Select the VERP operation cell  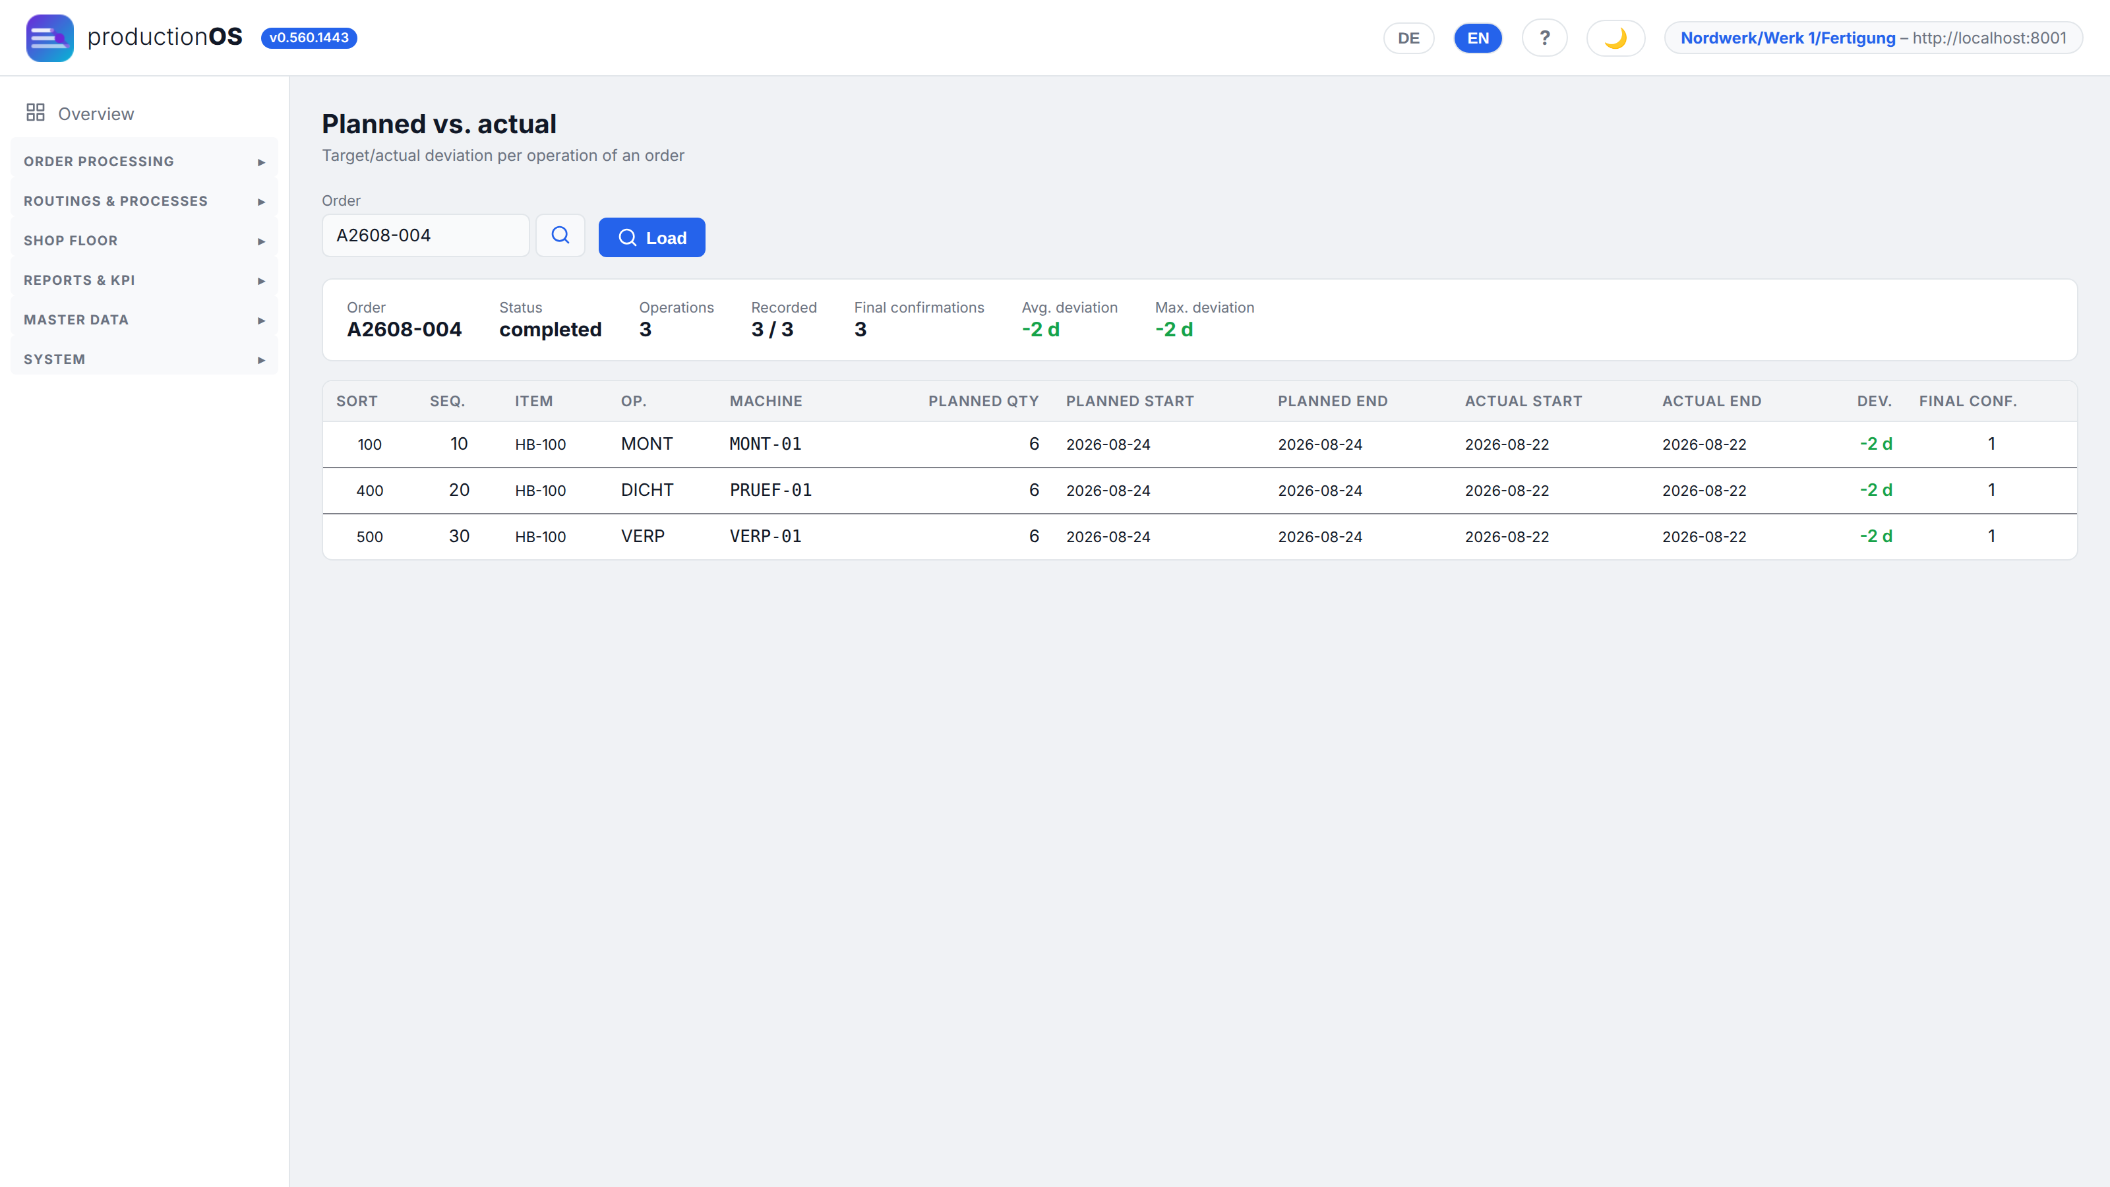(x=642, y=537)
